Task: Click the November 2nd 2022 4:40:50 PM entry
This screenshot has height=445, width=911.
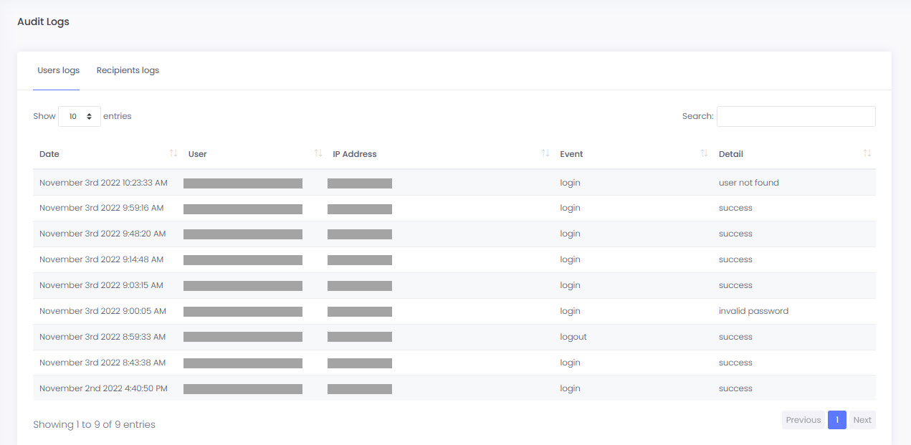Action: coord(103,388)
